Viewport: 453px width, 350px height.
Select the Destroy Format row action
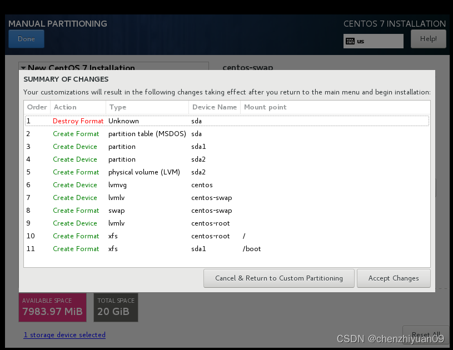point(78,121)
